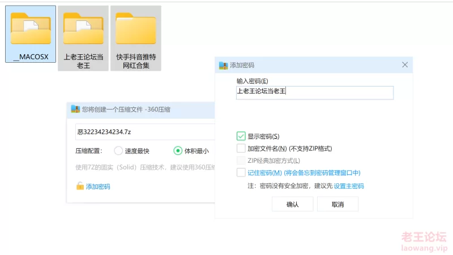Click the 360压缩 icon in 添加密码 title bar
Screen dimensions: 453x255
click(x=223, y=66)
